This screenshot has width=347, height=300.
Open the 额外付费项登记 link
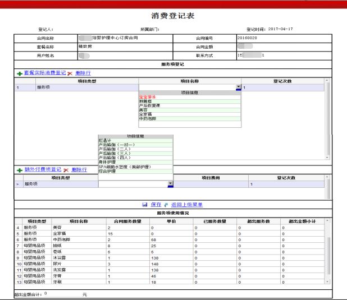point(43,169)
